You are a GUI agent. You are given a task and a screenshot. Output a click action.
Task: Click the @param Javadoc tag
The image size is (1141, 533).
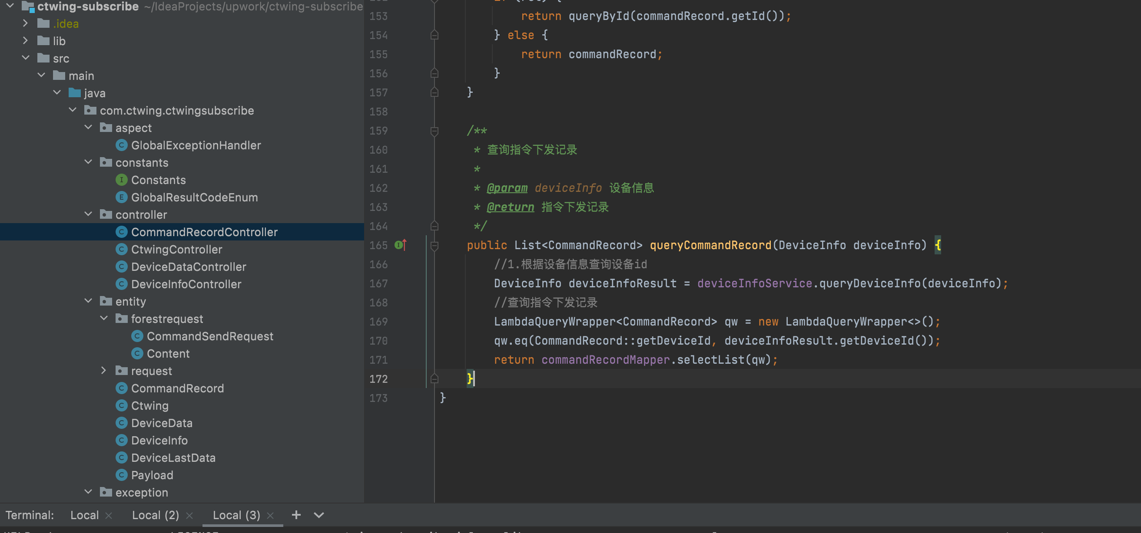pyautogui.click(x=507, y=188)
